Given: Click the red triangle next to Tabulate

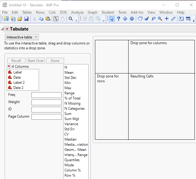Looking at the screenshot, I should click(x=7, y=29).
